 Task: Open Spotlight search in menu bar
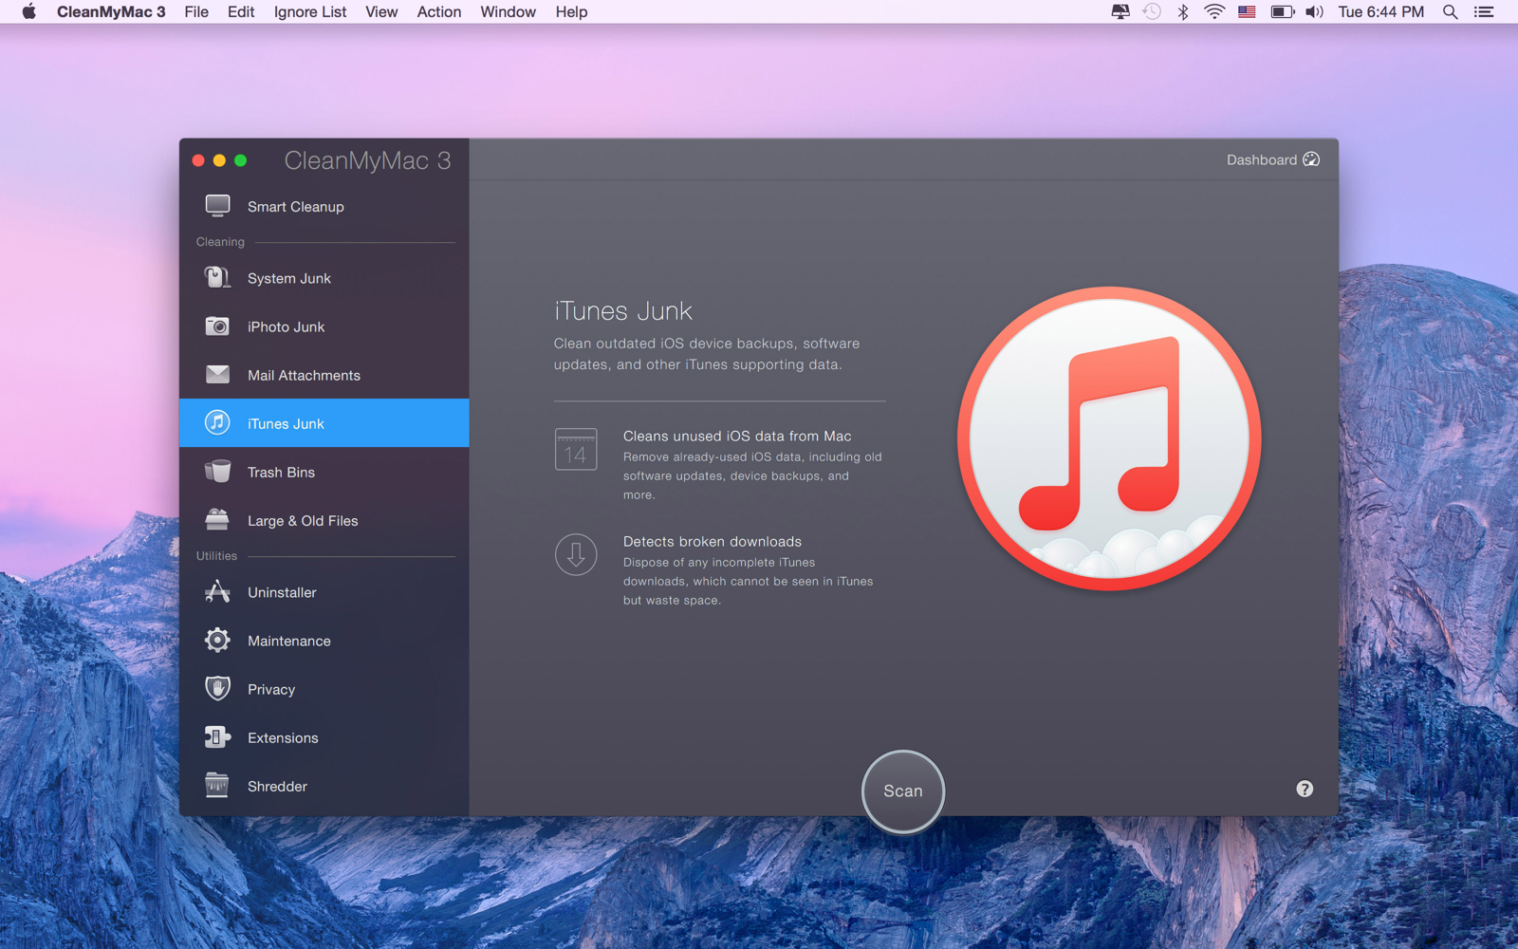pyautogui.click(x=1450, y=11)
